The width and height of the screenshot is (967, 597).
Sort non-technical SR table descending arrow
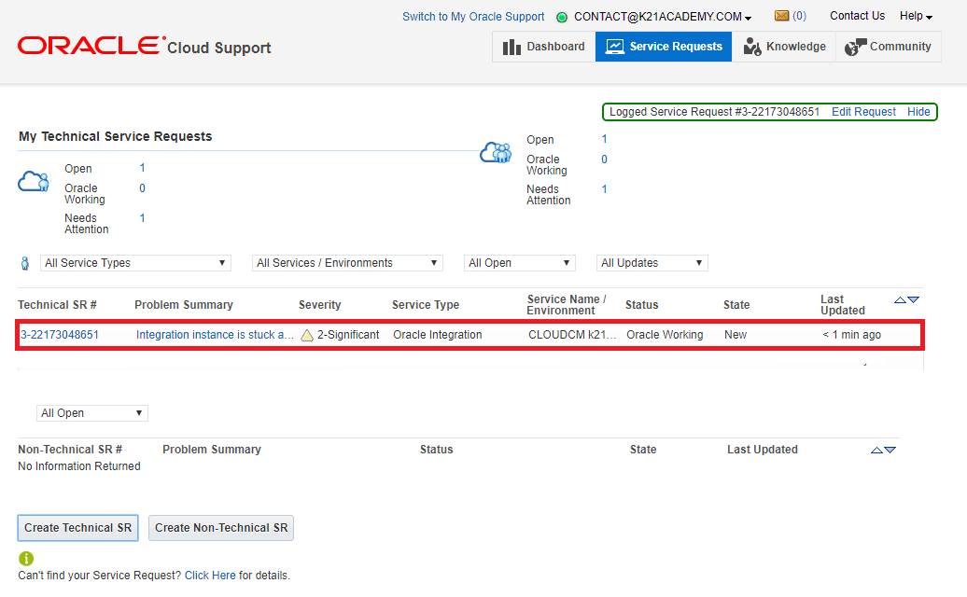click(890, 451)
